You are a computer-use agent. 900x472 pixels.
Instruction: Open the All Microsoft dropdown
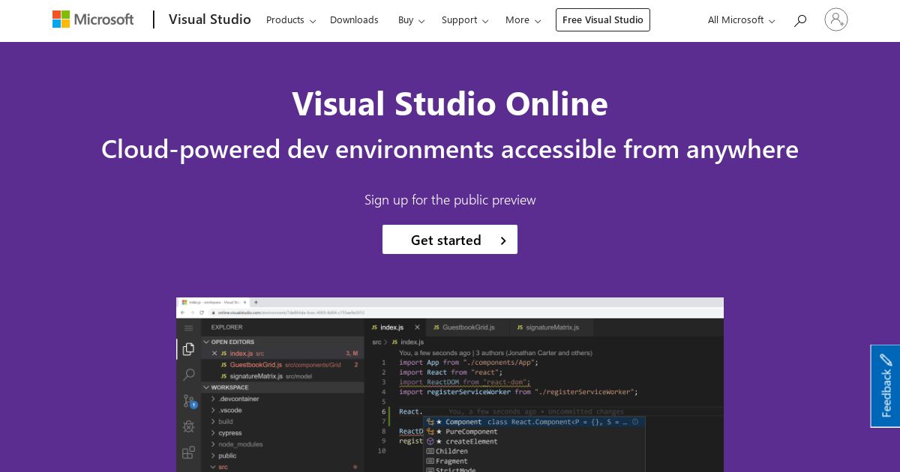(x=742, y=20)
